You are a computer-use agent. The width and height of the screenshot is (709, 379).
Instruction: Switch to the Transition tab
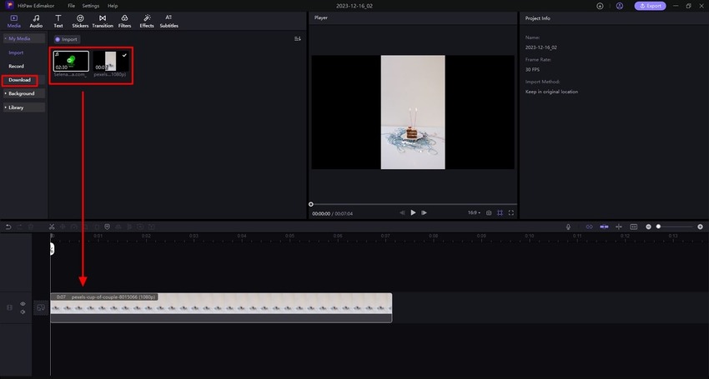[103, 21]
